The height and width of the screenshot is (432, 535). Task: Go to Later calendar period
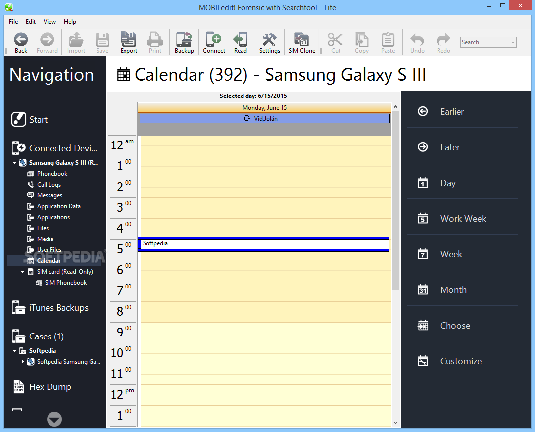[x=463, y=147]
